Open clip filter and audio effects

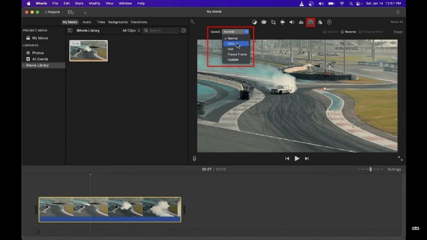320,22
